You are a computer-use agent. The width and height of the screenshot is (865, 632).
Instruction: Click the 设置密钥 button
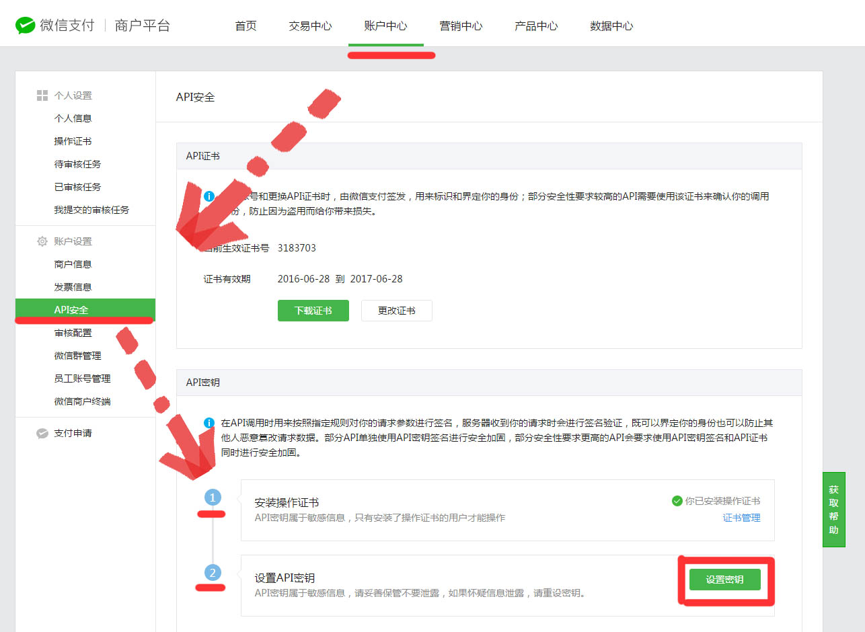724,580
